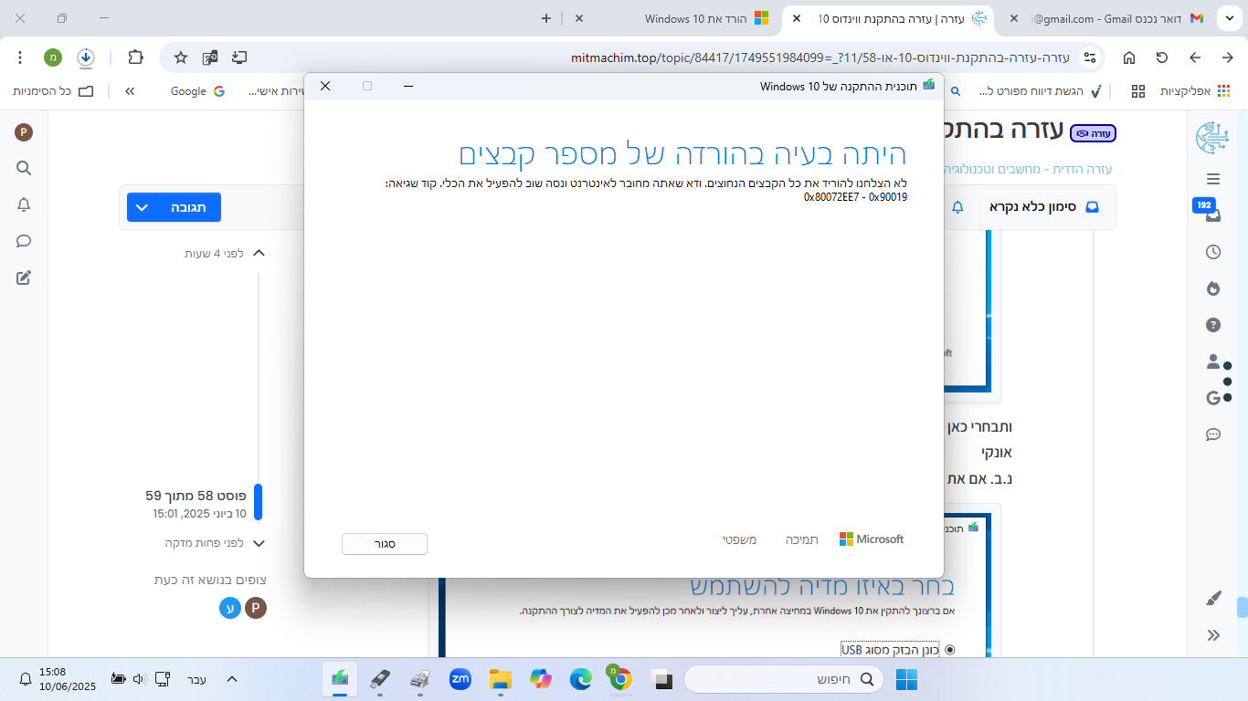Image resolution: width=1248 pixels, height=701 pixels.
Task: Open the users icon in forum sidebar
Action: (x=1213, y=361)
